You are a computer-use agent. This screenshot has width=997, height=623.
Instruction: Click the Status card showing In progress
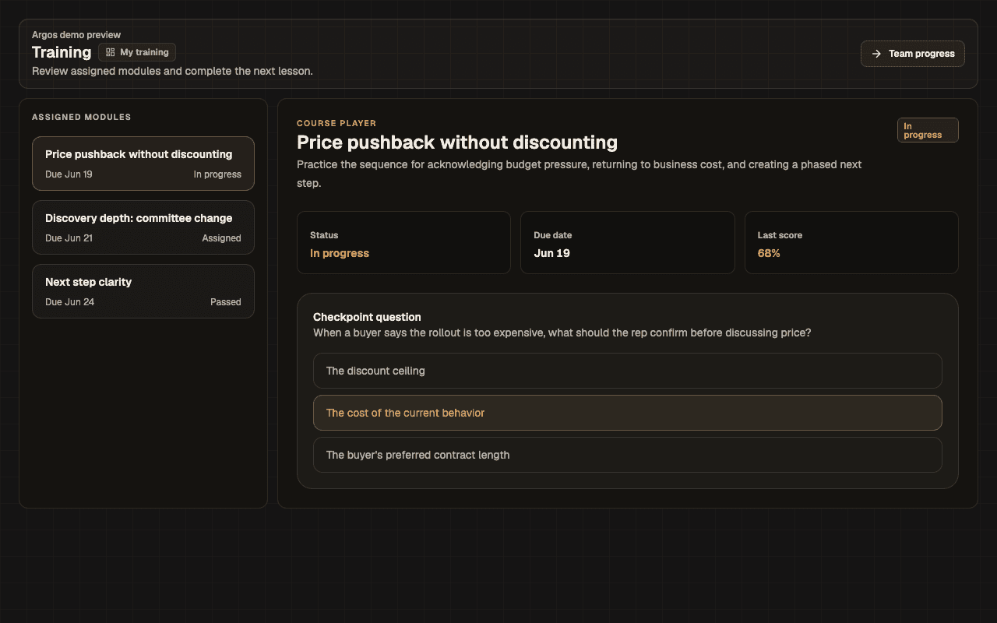coord(403,242)
